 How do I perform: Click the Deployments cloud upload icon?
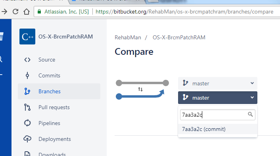tap(27, 139)
